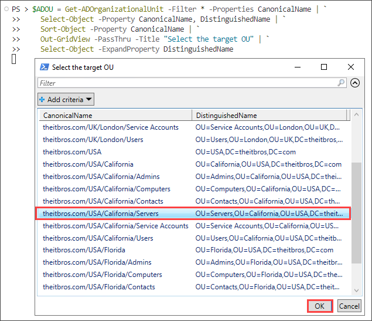Confirm the selection with the OK button
Image resolution: width=372 pixels, height=321 pixels.
pos(320,306)
